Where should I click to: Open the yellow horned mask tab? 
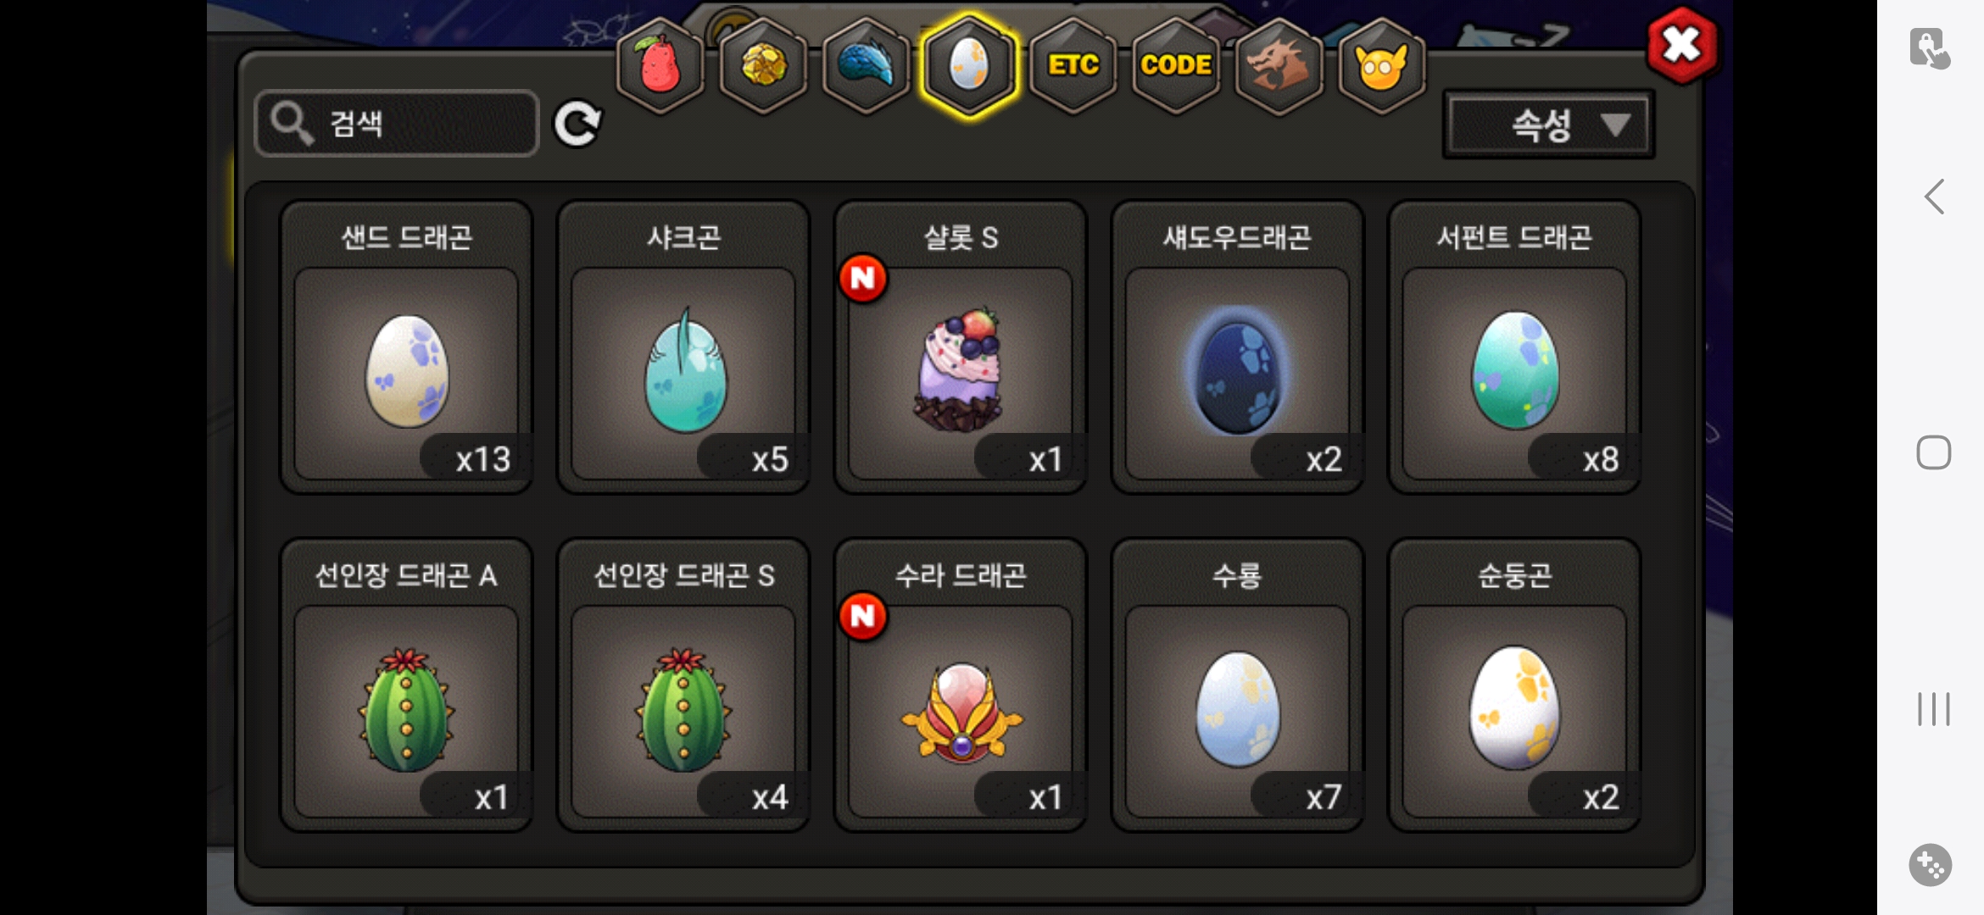pos(1382,66)
